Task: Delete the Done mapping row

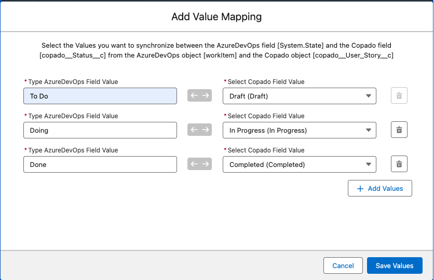Action: tap(399, 164)
